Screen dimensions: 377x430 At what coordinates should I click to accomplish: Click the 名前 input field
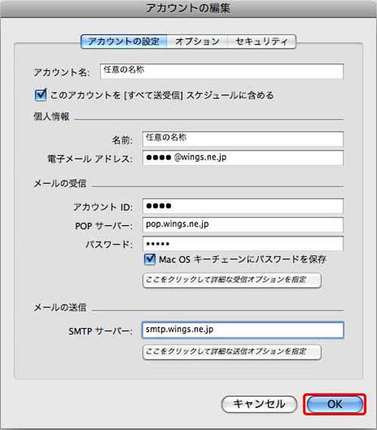(243, 139)
